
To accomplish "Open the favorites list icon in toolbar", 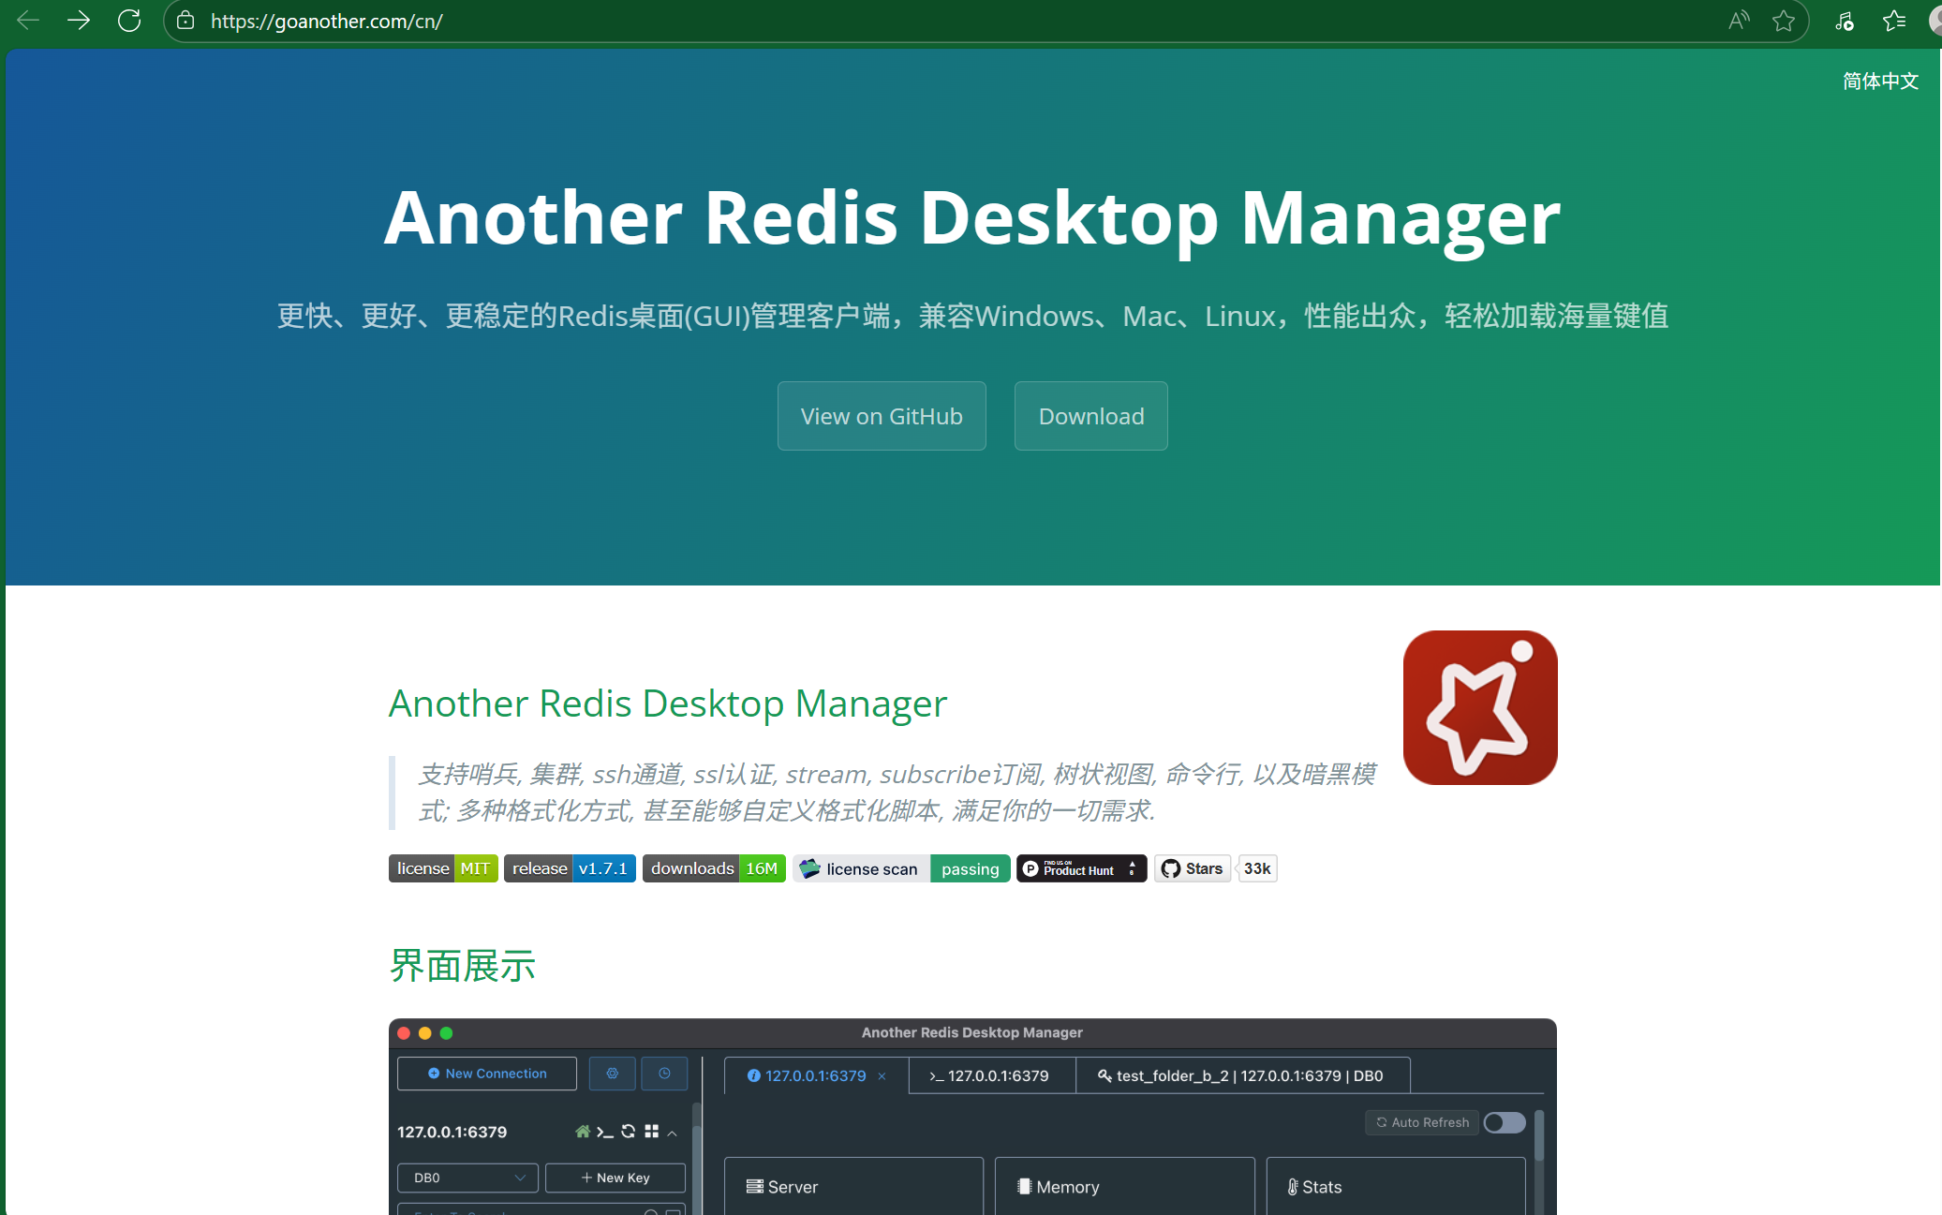I will click(x=1893, y=21).
